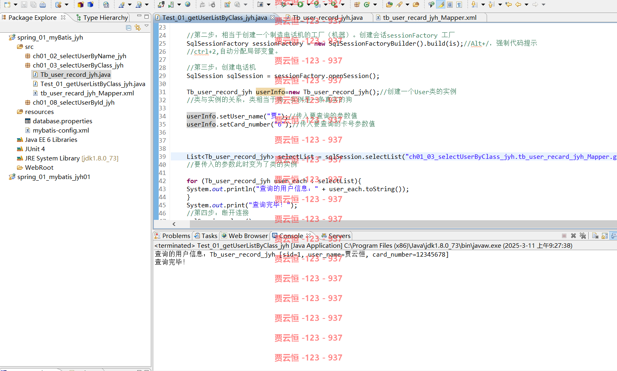Viewport: 617px width, 371px height.
Task: Maximize the Package Explorer panel
Action: point(147,17)
